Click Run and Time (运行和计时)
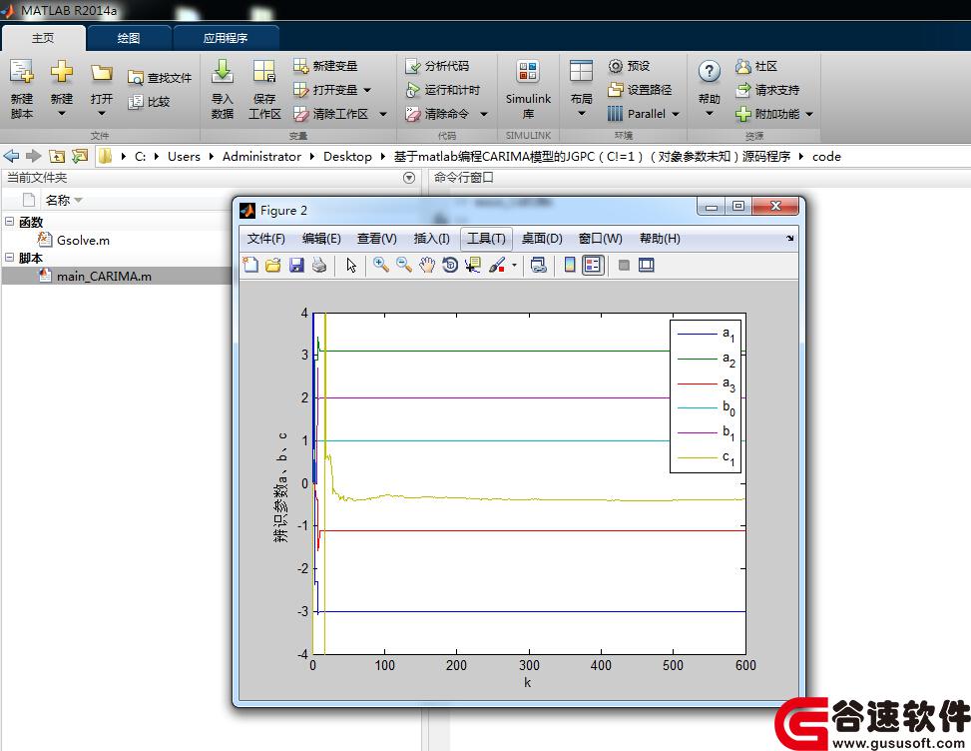Viewport: 971px width, 751px height. (x=443, y=90)
